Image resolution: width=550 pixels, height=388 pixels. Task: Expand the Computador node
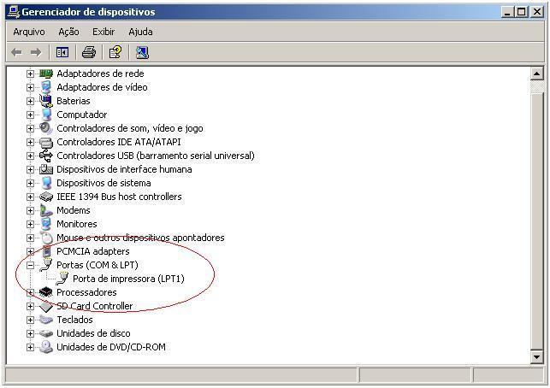(x=30, y=115)
